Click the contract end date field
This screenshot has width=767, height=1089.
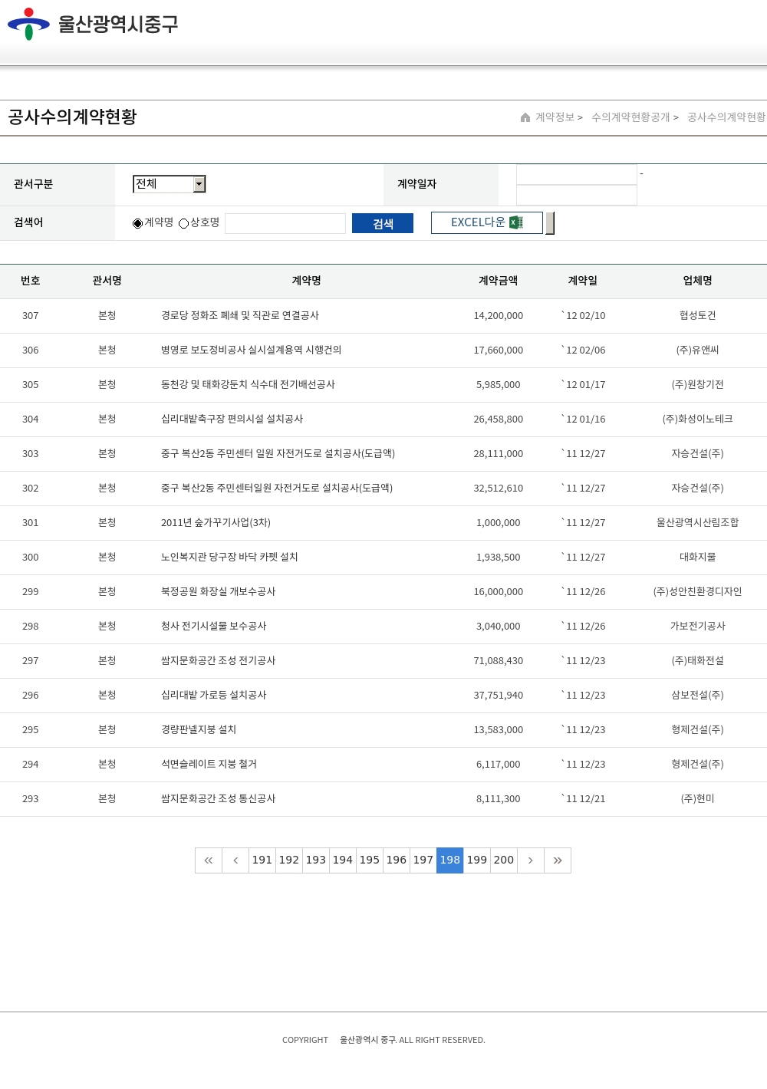point(576,195)
